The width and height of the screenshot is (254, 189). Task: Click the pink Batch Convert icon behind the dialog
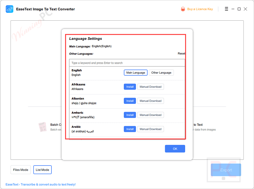[x=42, y=127]
